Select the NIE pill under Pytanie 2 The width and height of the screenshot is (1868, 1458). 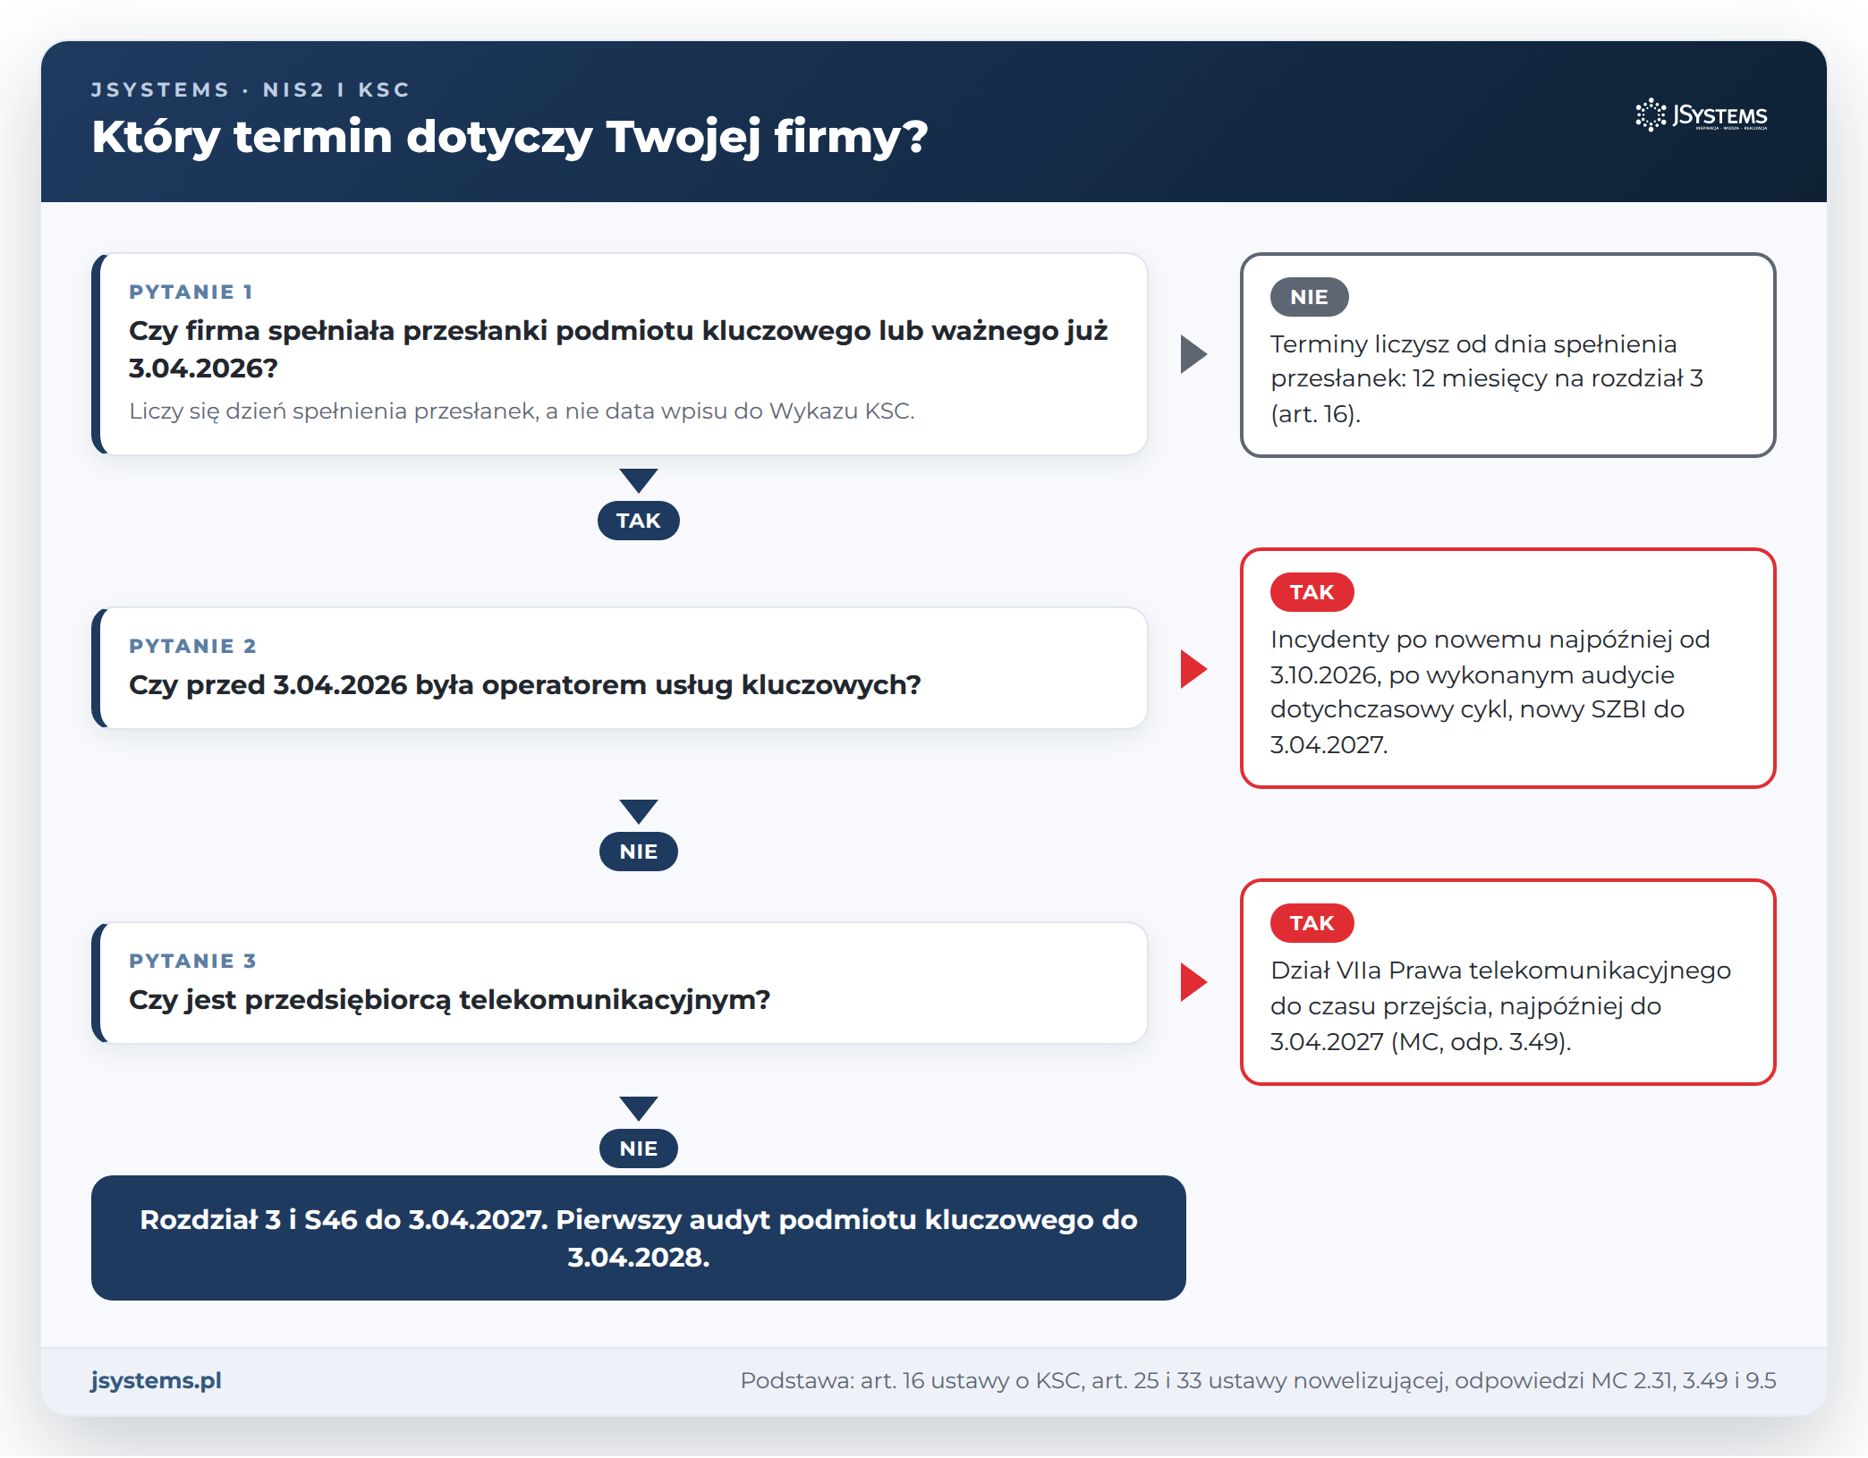click(639, 852)
